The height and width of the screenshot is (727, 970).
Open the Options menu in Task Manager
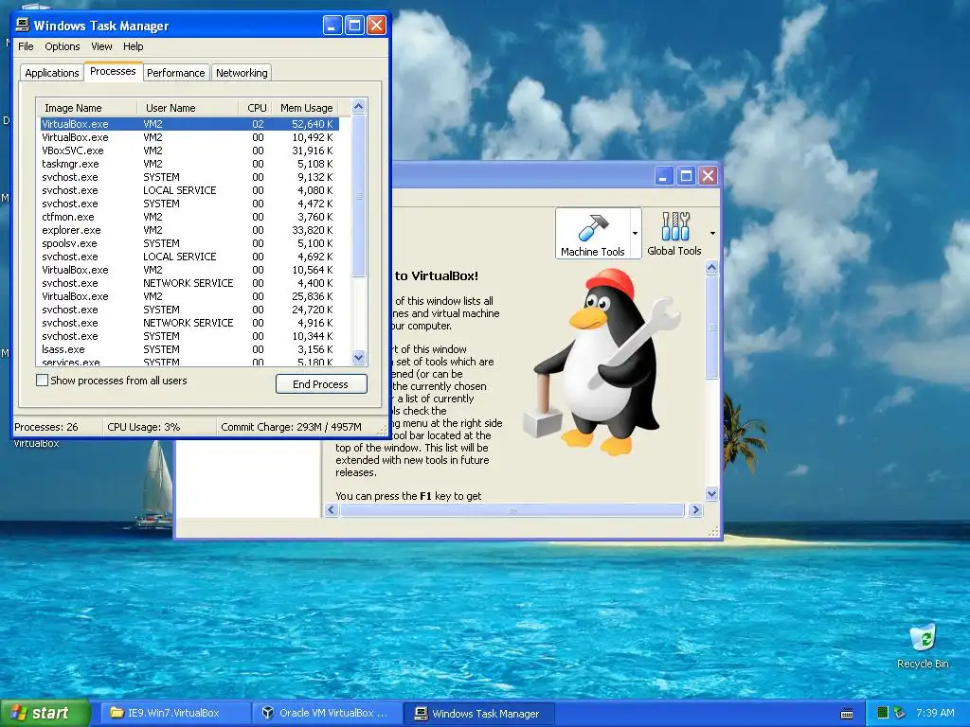62,46
